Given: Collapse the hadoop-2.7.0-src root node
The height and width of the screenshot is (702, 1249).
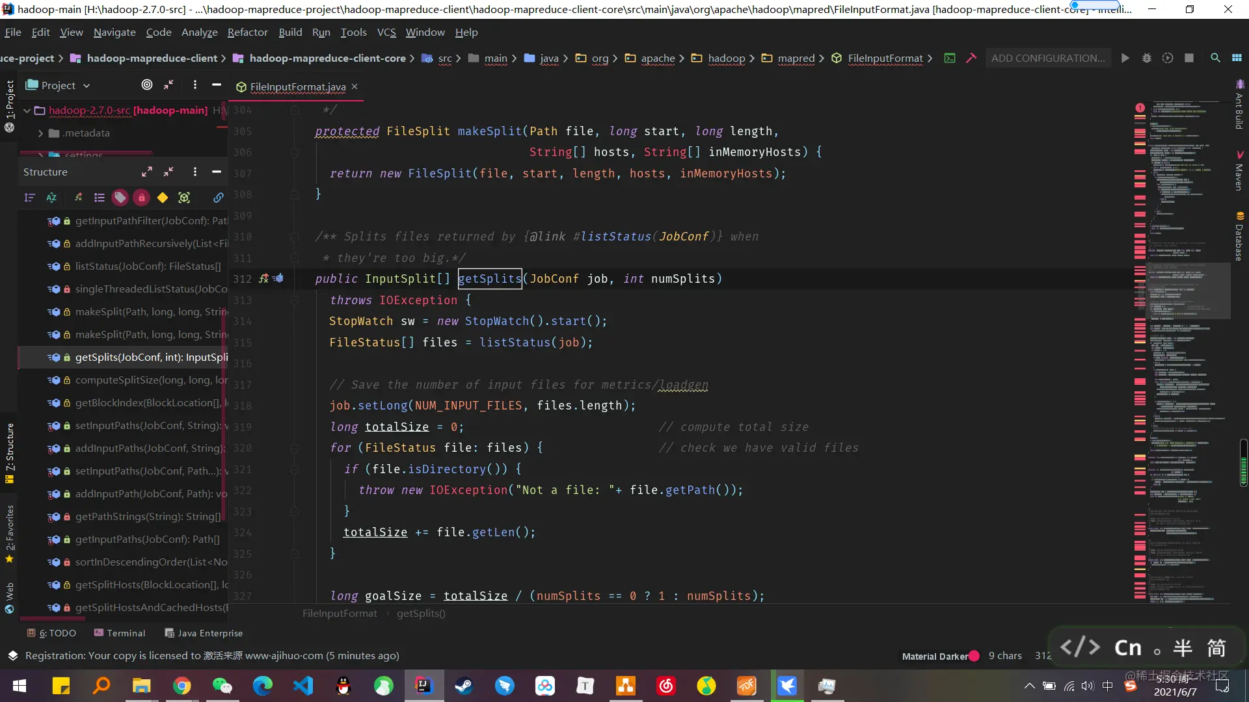Looking at the screenshot, I should (27, 110).
